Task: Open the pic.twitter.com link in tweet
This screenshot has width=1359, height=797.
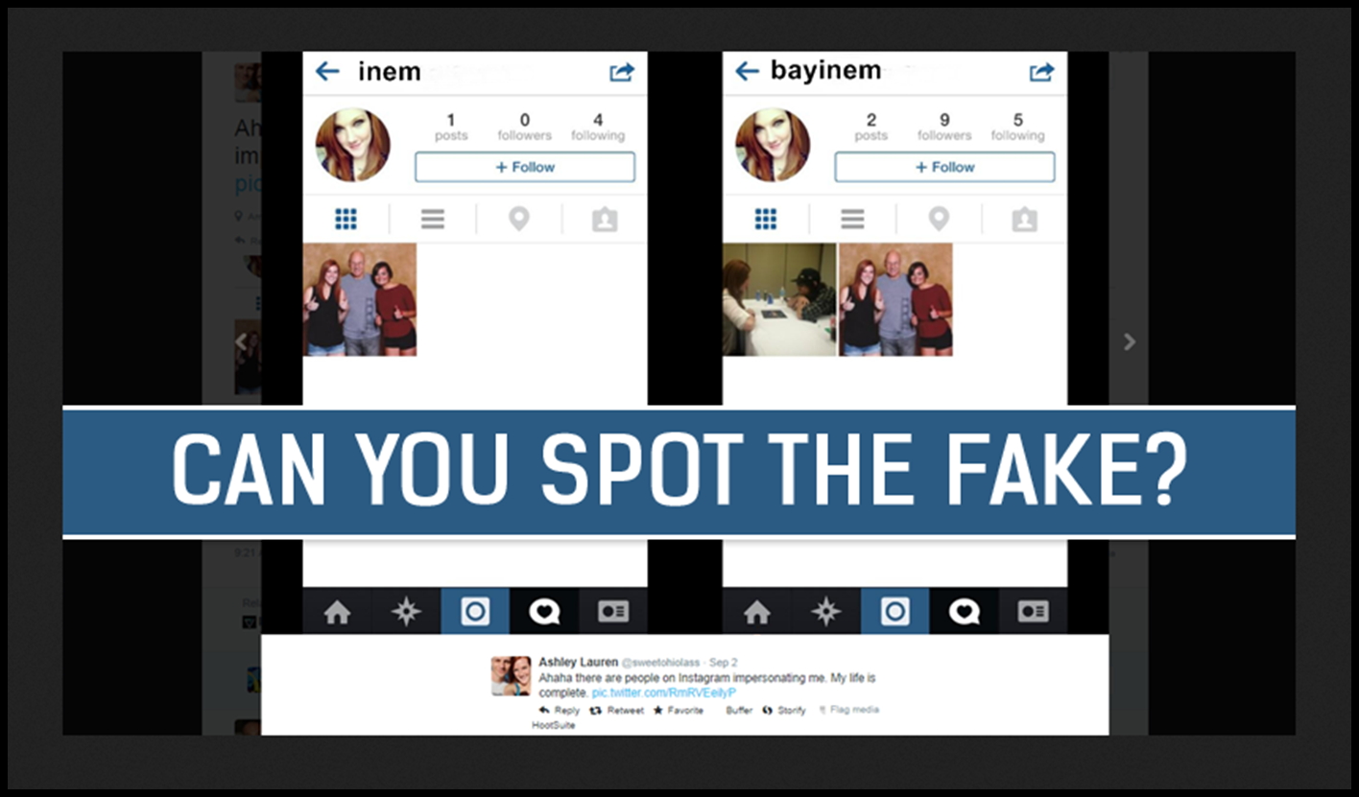Action: point(664,692)
